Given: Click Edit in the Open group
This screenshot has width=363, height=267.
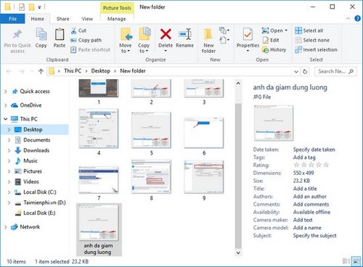Looking at the screenshot, I should (271, 40).
